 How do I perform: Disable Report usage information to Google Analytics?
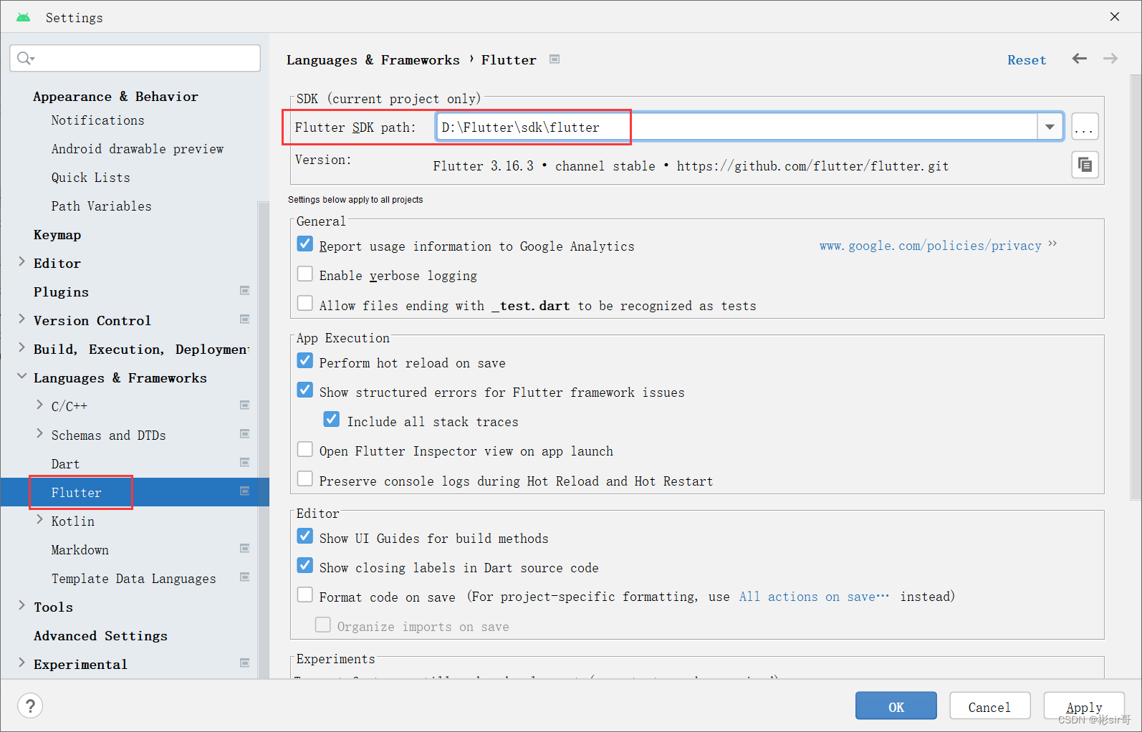coord(305,244)
